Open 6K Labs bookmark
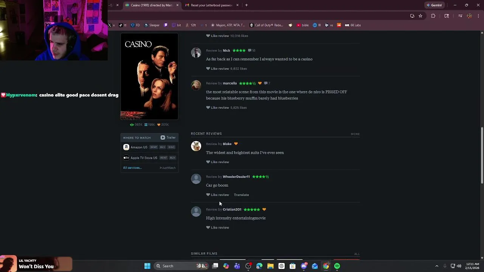The height and width of the screenshot is (272, 484). (x=353, y=25)
